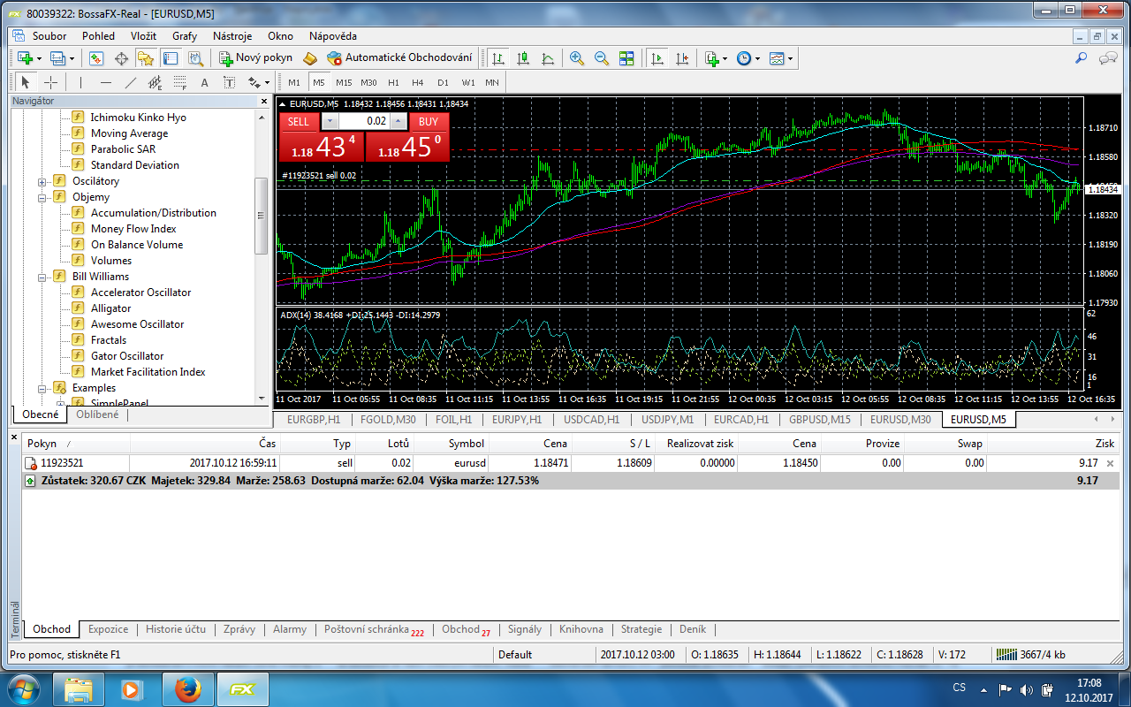Image resolution: width=1131 pixels, height=707 pixels.
Task: Open the search magnifier in toolbar
Action: 1081,58
